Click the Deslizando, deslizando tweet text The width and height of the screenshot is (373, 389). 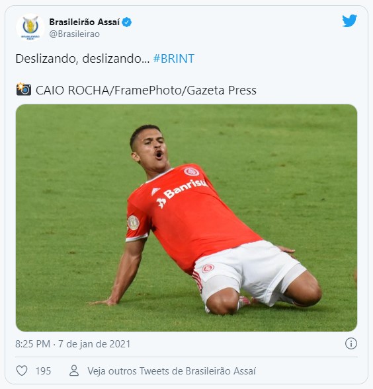[x=83, y=59]
